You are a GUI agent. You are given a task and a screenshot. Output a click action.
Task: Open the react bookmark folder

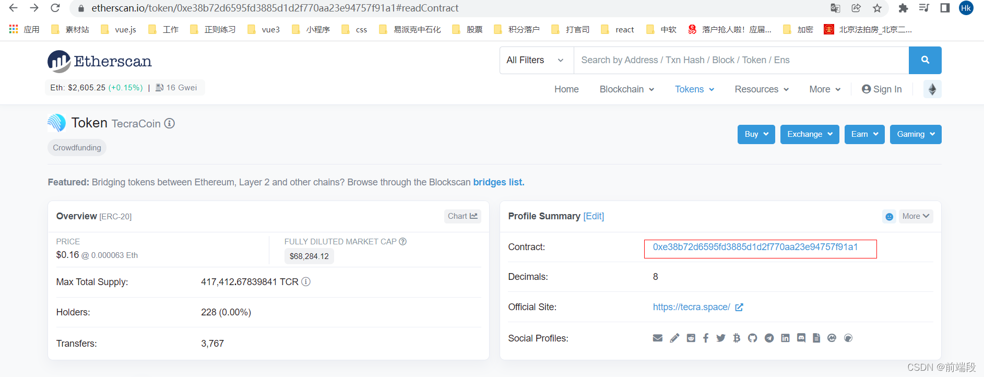tap(618, 29)
